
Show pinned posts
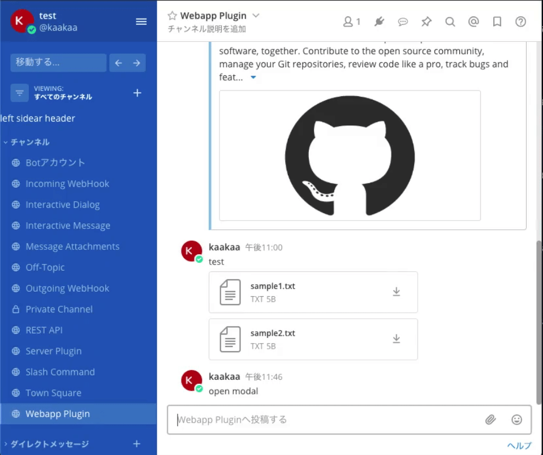pos(426,22)
